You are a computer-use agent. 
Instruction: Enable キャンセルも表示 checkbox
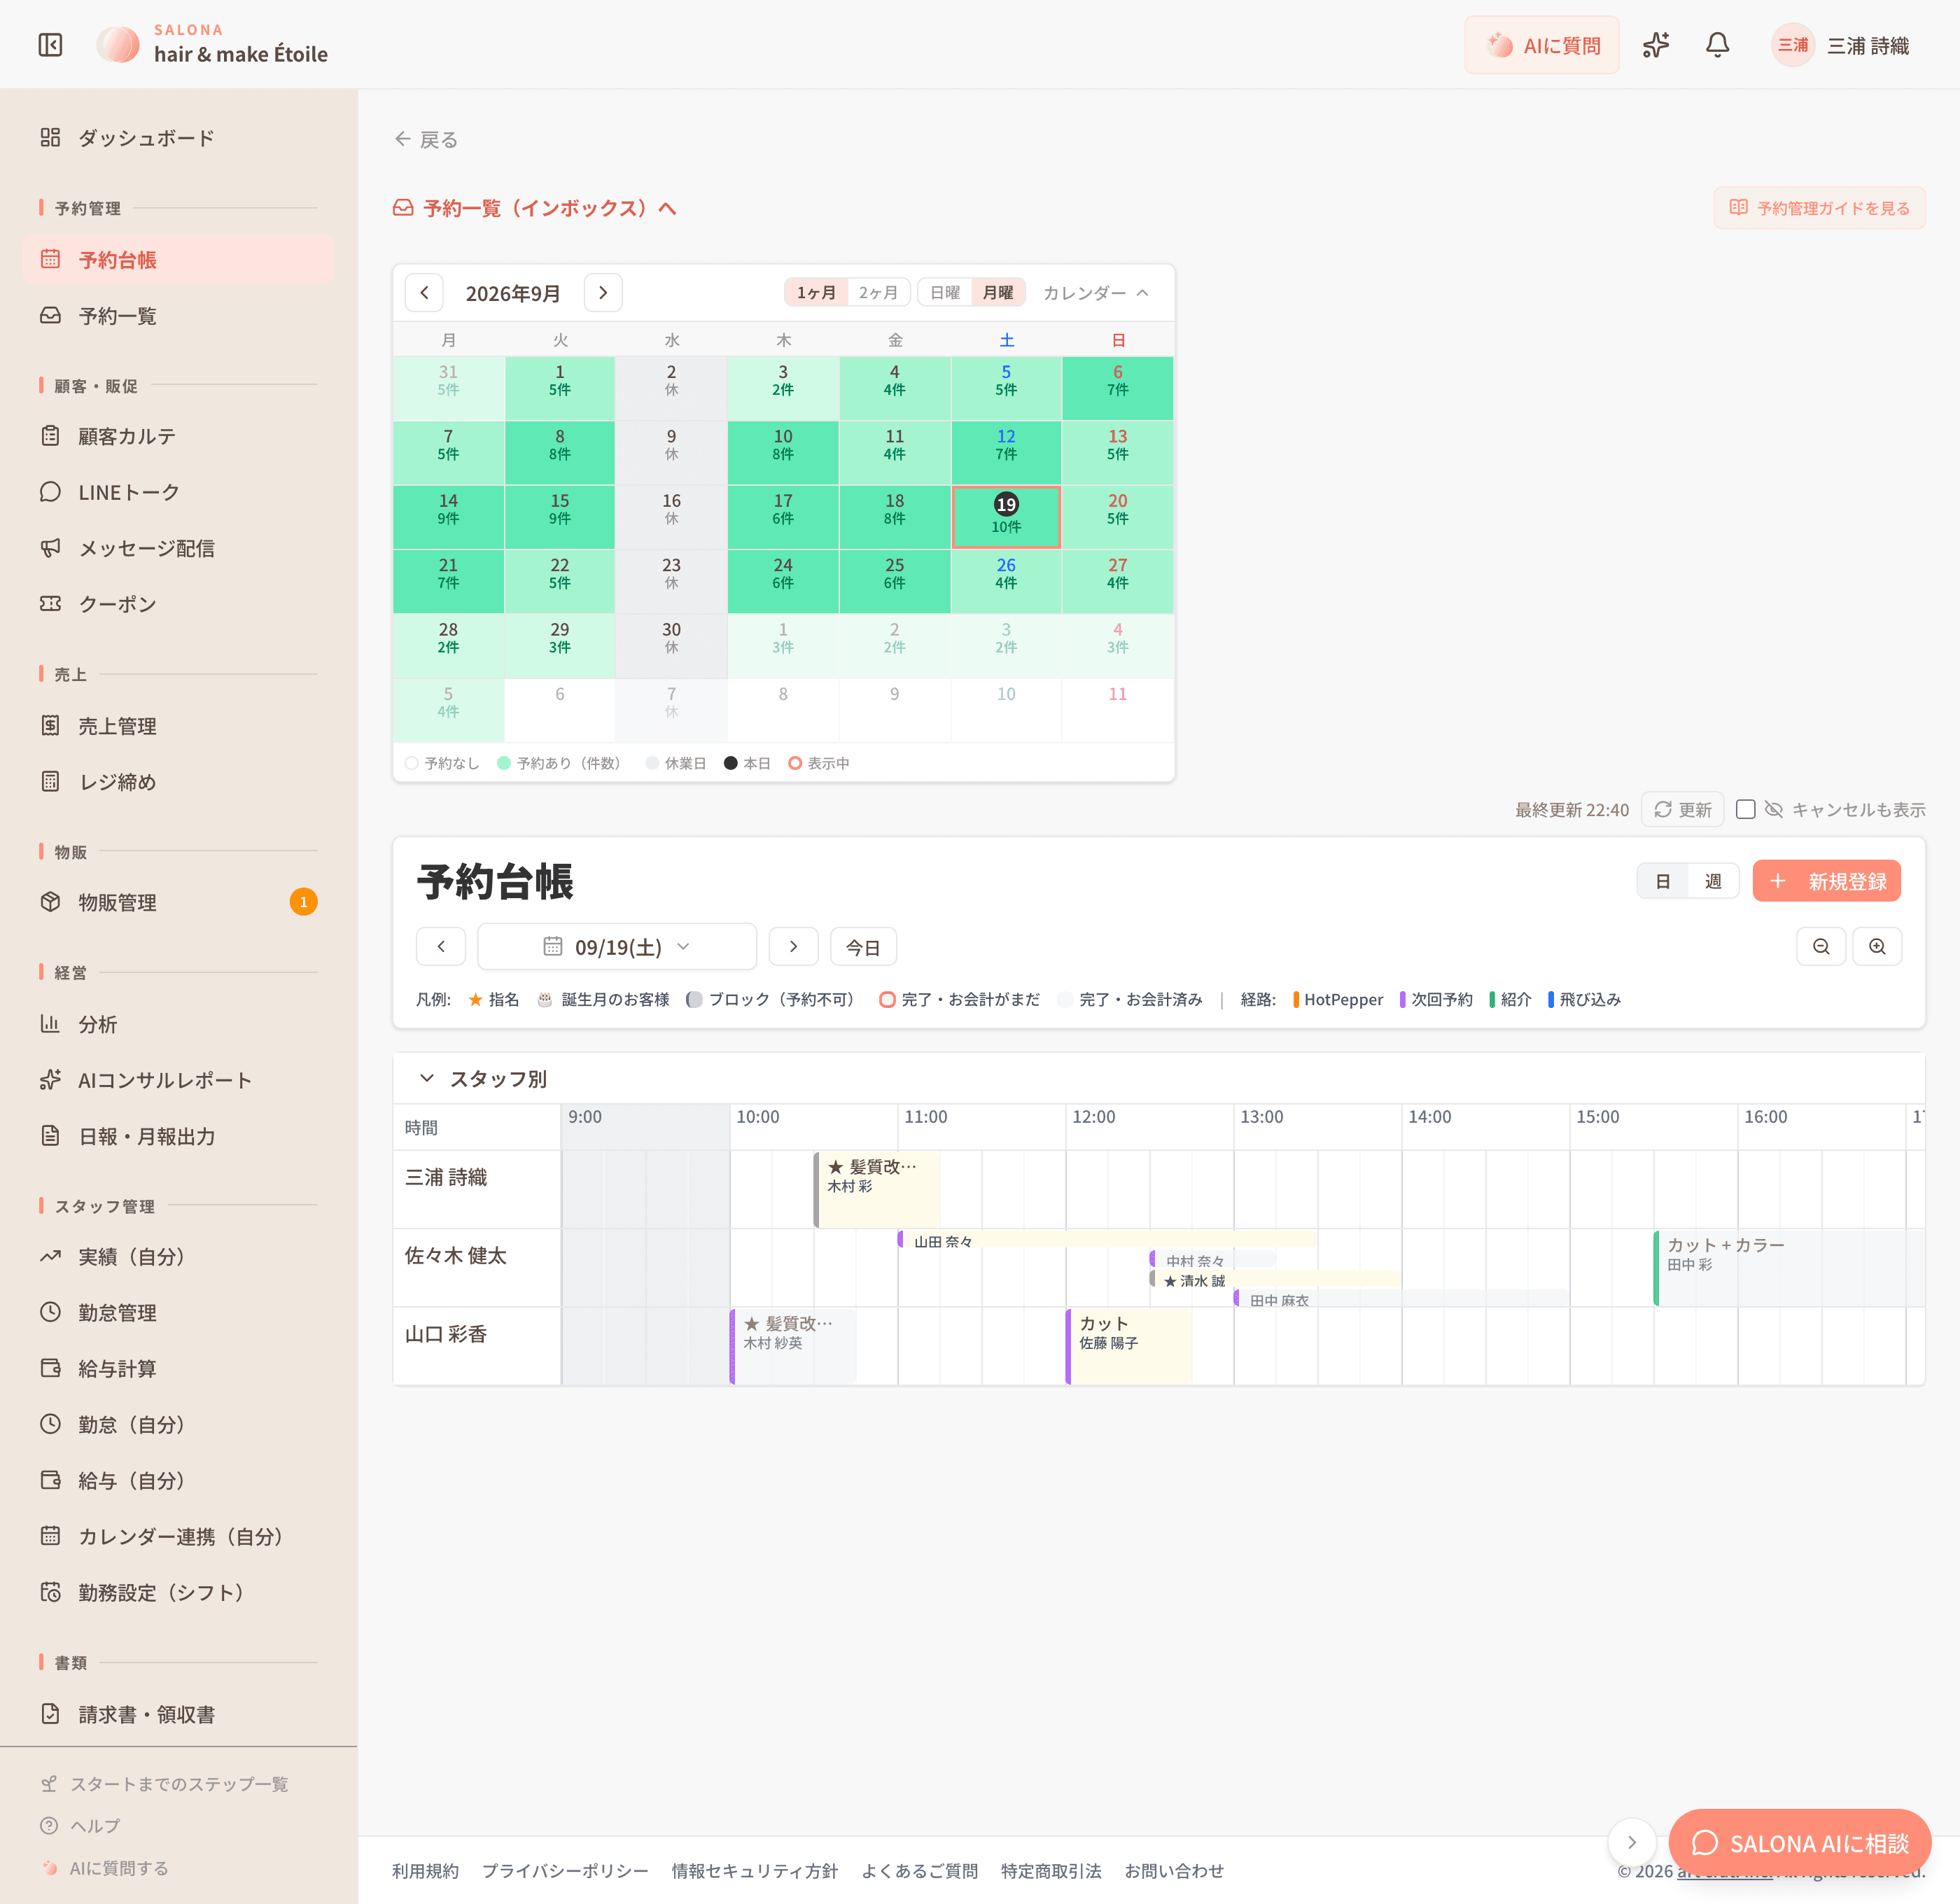[x=1745, y=809]
